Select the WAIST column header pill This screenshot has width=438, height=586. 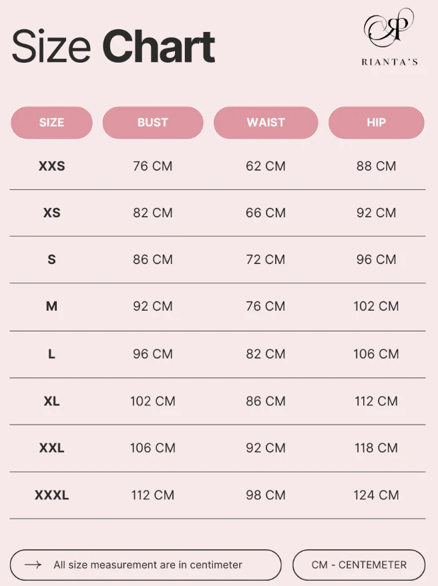266,123
